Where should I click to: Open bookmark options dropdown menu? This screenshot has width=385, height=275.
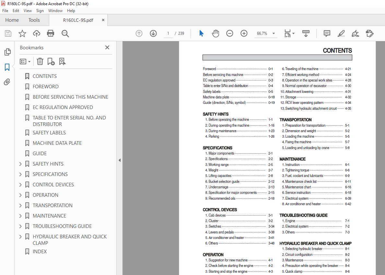[25, 61]
